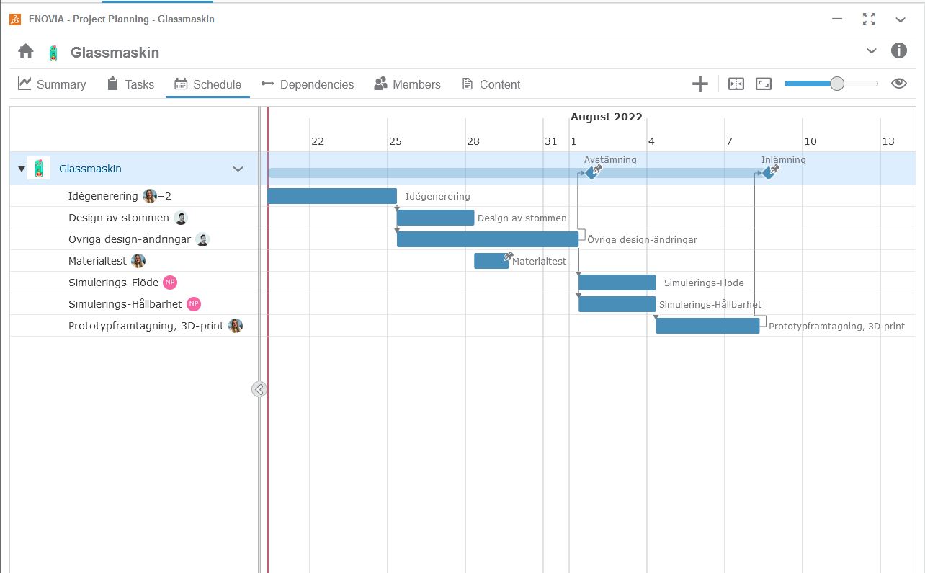925x573 pixels.
Task: Click the NP avatar beside Simulerings-Flöde
Action: (169, 283)
